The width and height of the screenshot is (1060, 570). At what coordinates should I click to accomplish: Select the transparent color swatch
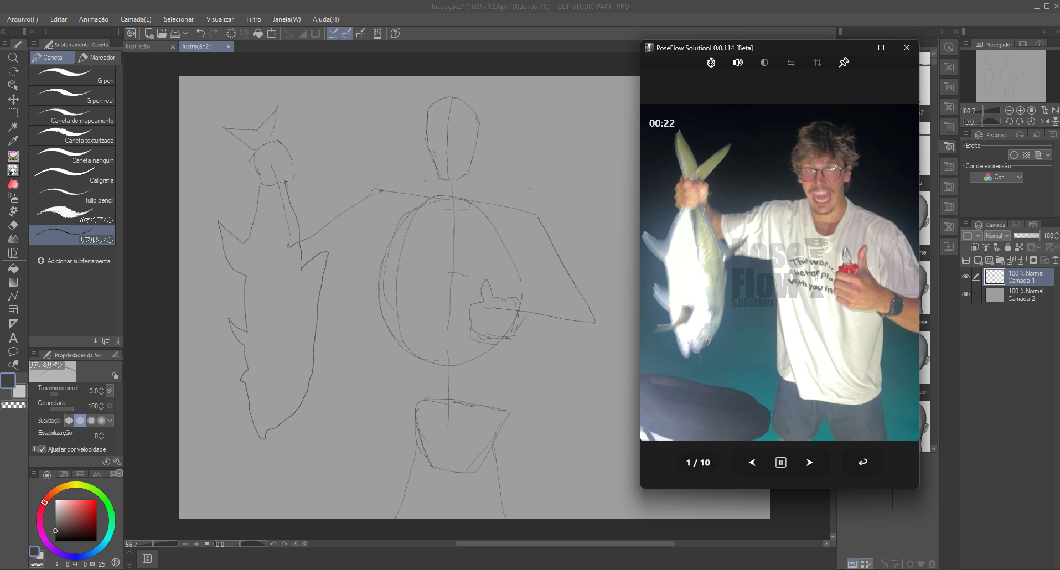pyautogui.click(x=14, y=406)
